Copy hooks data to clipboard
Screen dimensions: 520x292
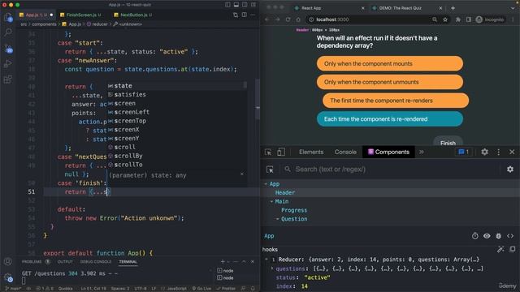click(x=513, y=249)
